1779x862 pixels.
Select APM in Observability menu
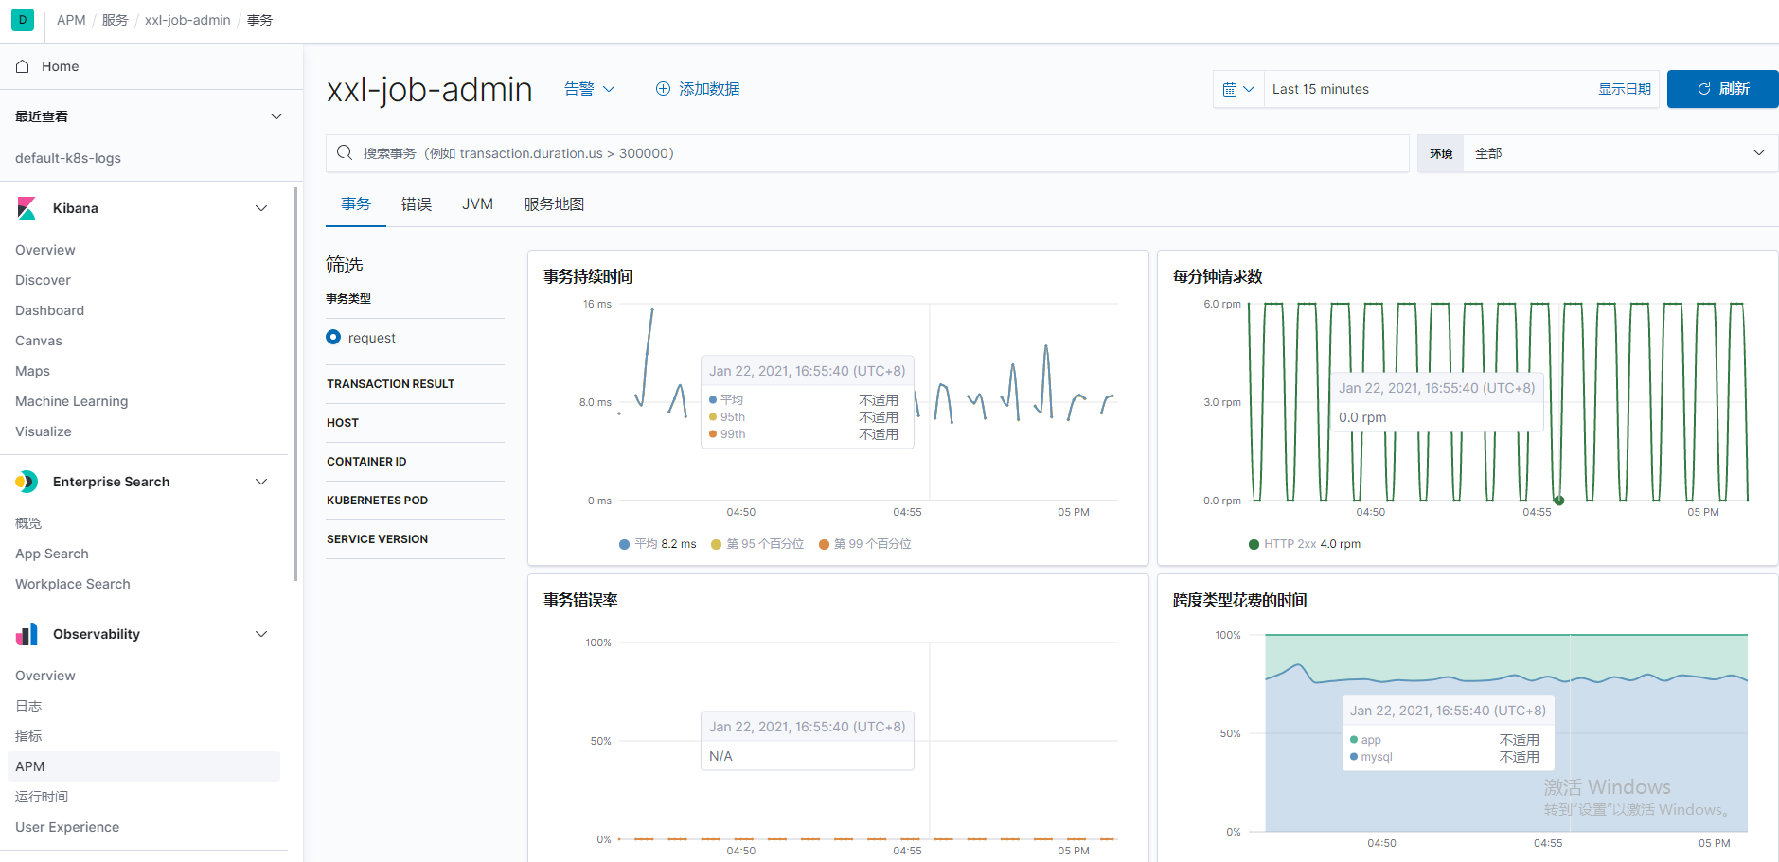point(144,766)
